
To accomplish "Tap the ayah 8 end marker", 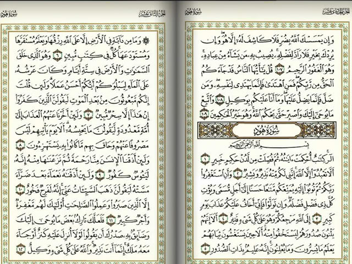I will (x=21, y=145).
